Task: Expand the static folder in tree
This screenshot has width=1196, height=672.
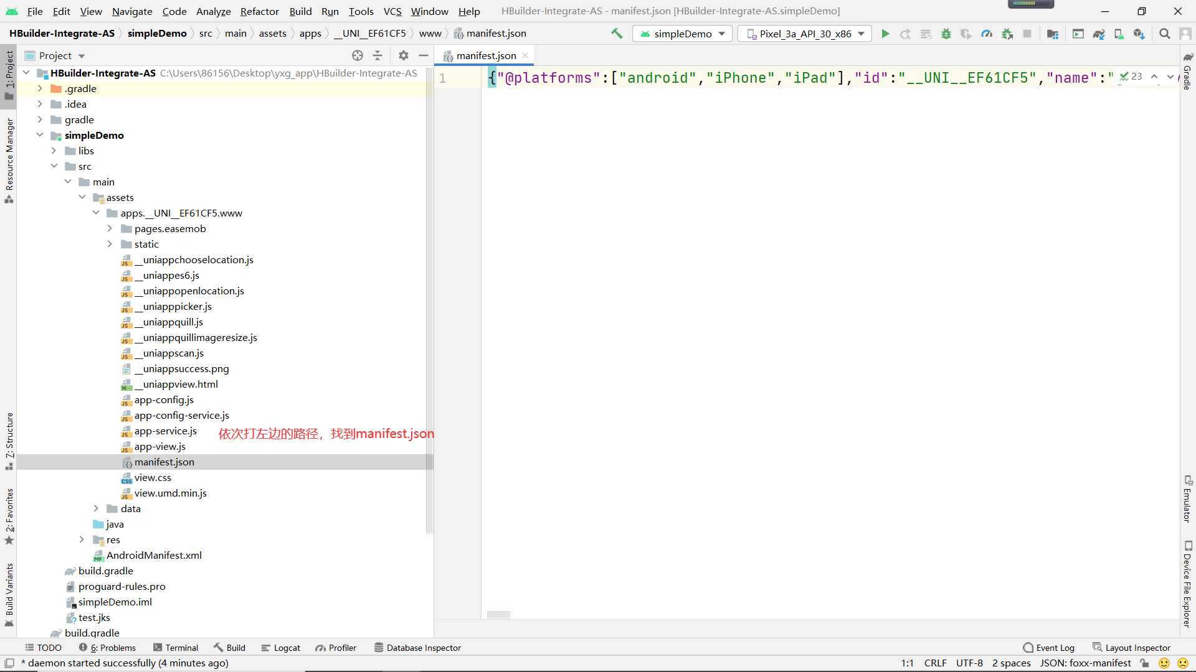Action: pos(110,244)
